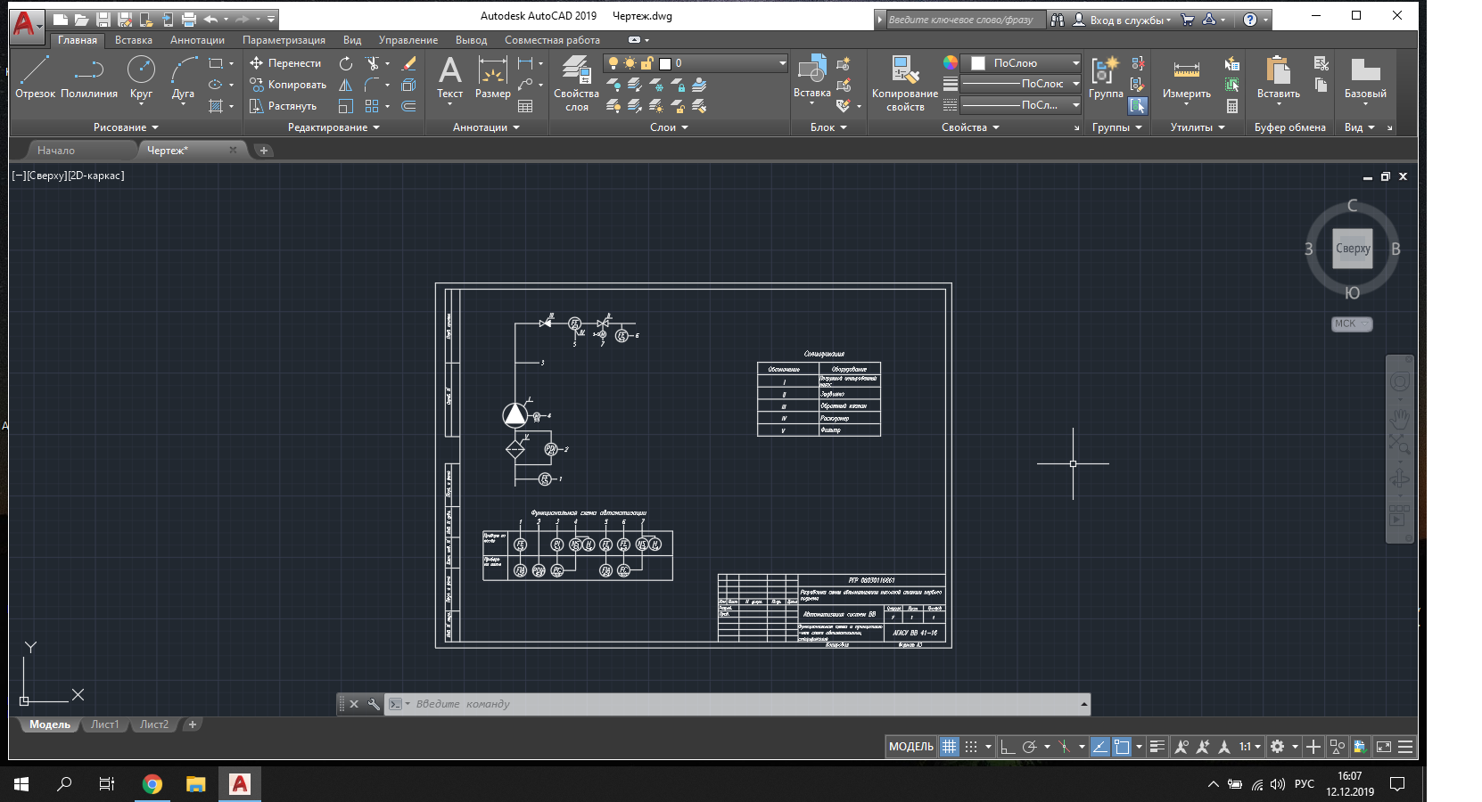Image resolution: width=1482 pixels, height=802 pixels.
Task: Toggle lineweight display in status bar
Action: [1157, 747]
